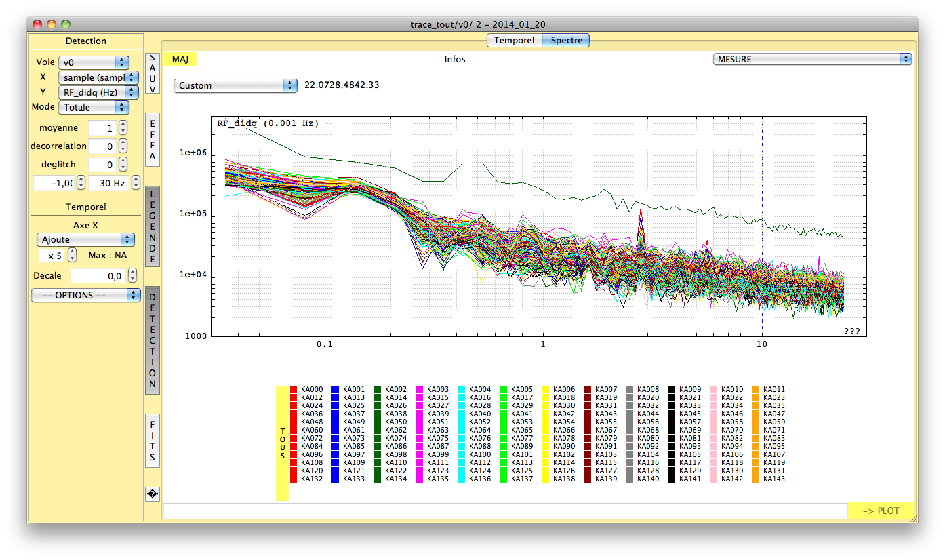Image resolution: width=945 pixels, height=560 pixels.
Task: Expand the MESURE dropdown
Action: coord(812,59)
